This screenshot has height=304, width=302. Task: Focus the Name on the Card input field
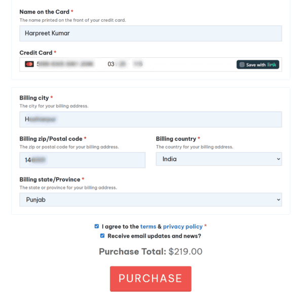150,33
